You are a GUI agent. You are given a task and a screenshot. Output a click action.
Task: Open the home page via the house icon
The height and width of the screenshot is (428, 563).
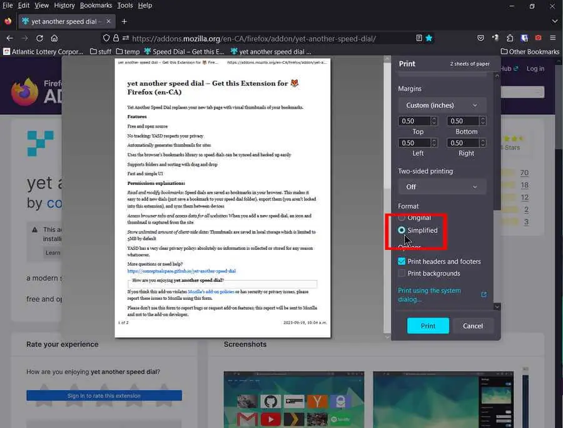pyautogui.click(x=54, y=38)
